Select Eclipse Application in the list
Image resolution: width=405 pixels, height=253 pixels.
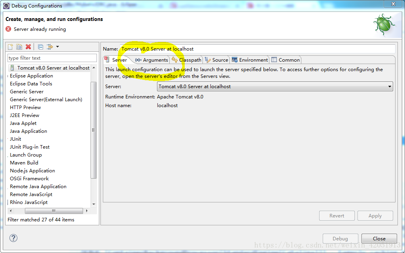point(32,76)
